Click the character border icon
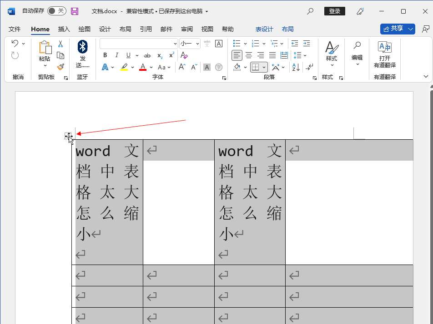Viewport: 433px width, 324px height. [x=219, y=44]
